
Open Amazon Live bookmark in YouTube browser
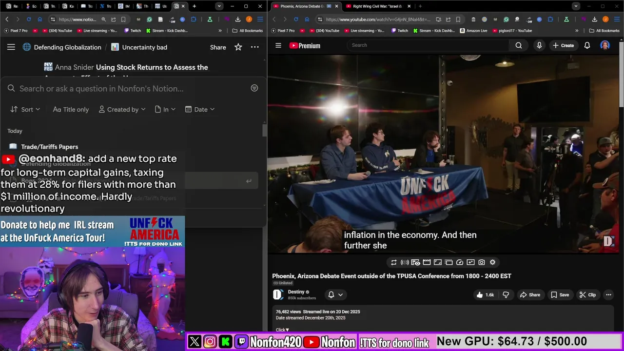(x=473, y=30)
